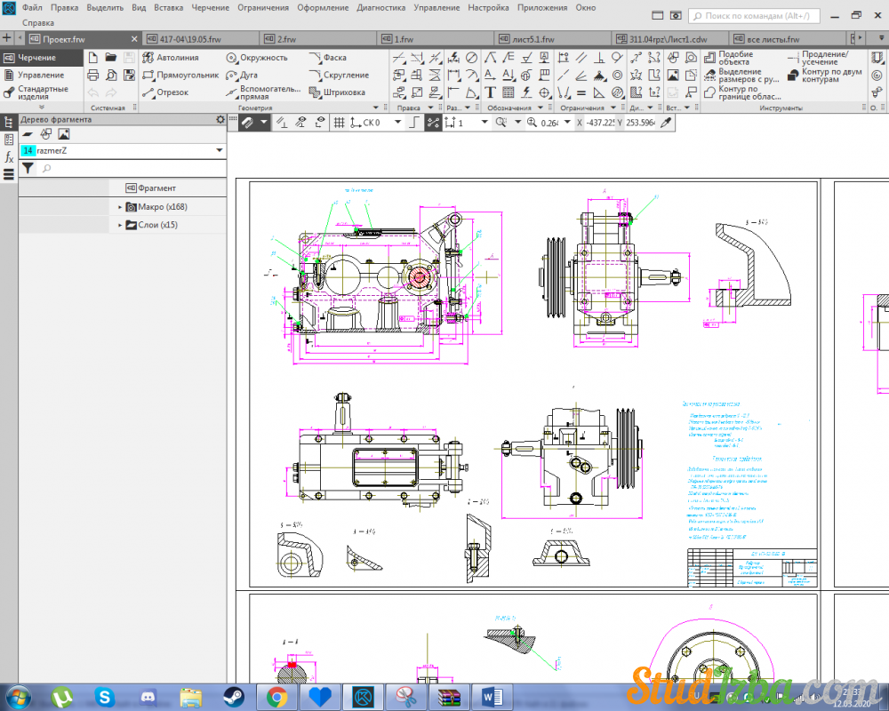The image size is (889, 711).
Task: Toggle the snapping magnet button
Action: [246, 123]
